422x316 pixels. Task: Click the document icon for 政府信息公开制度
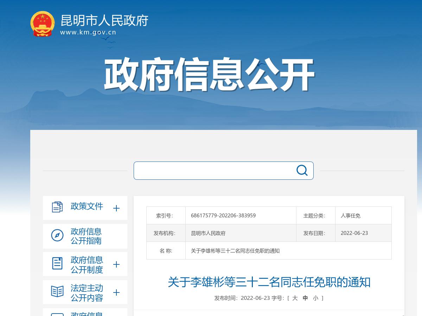pos(57,264)
